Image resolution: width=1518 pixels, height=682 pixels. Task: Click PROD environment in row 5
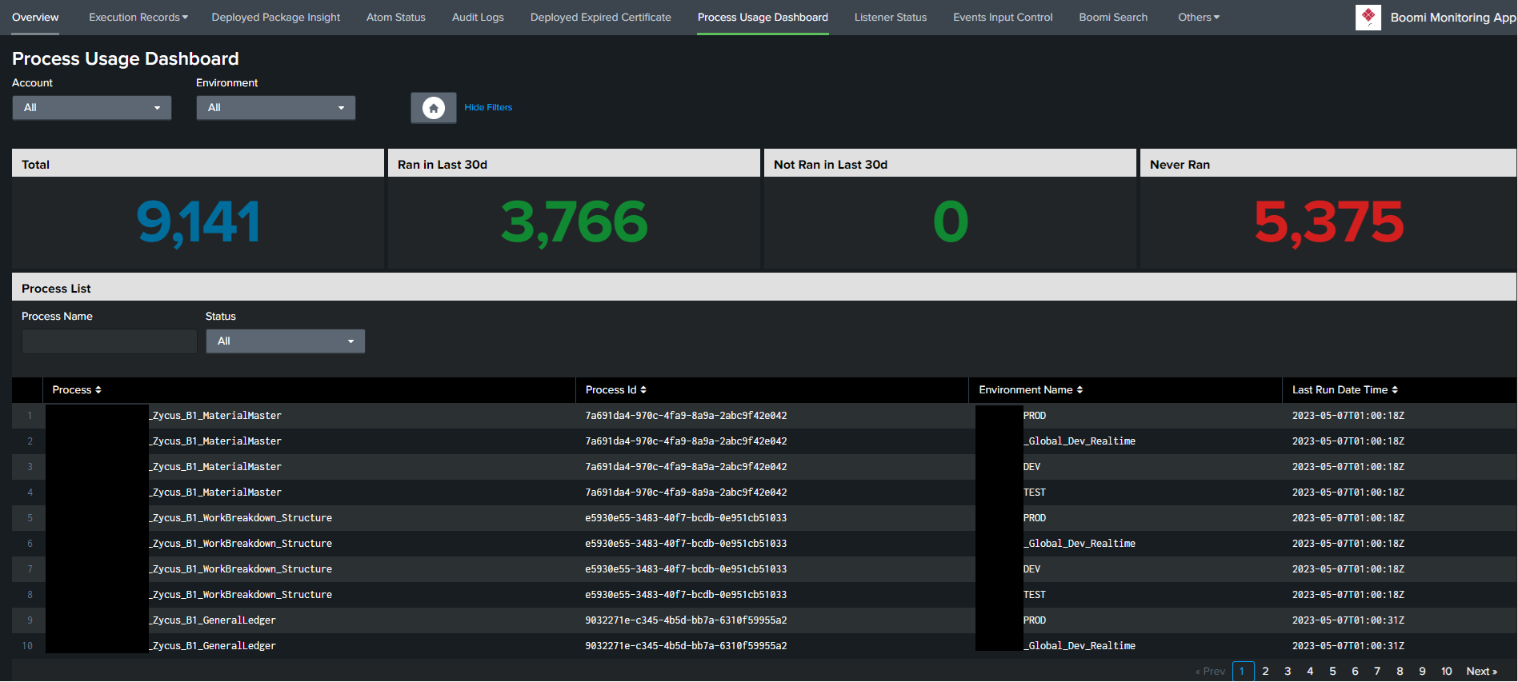(1034, 518)
